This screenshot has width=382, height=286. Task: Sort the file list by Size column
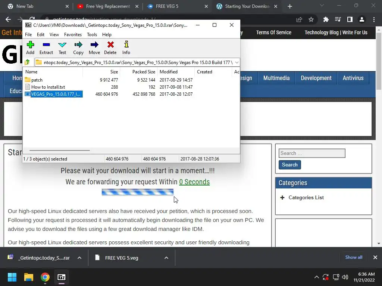[x=101, y=72]
